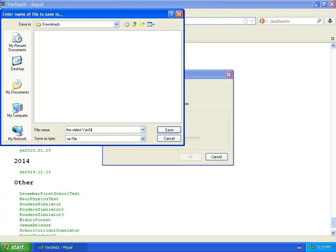This screenshot has width=336, height=252.
Task: Create a new folder in Downloads
Action: coord(142,24)
